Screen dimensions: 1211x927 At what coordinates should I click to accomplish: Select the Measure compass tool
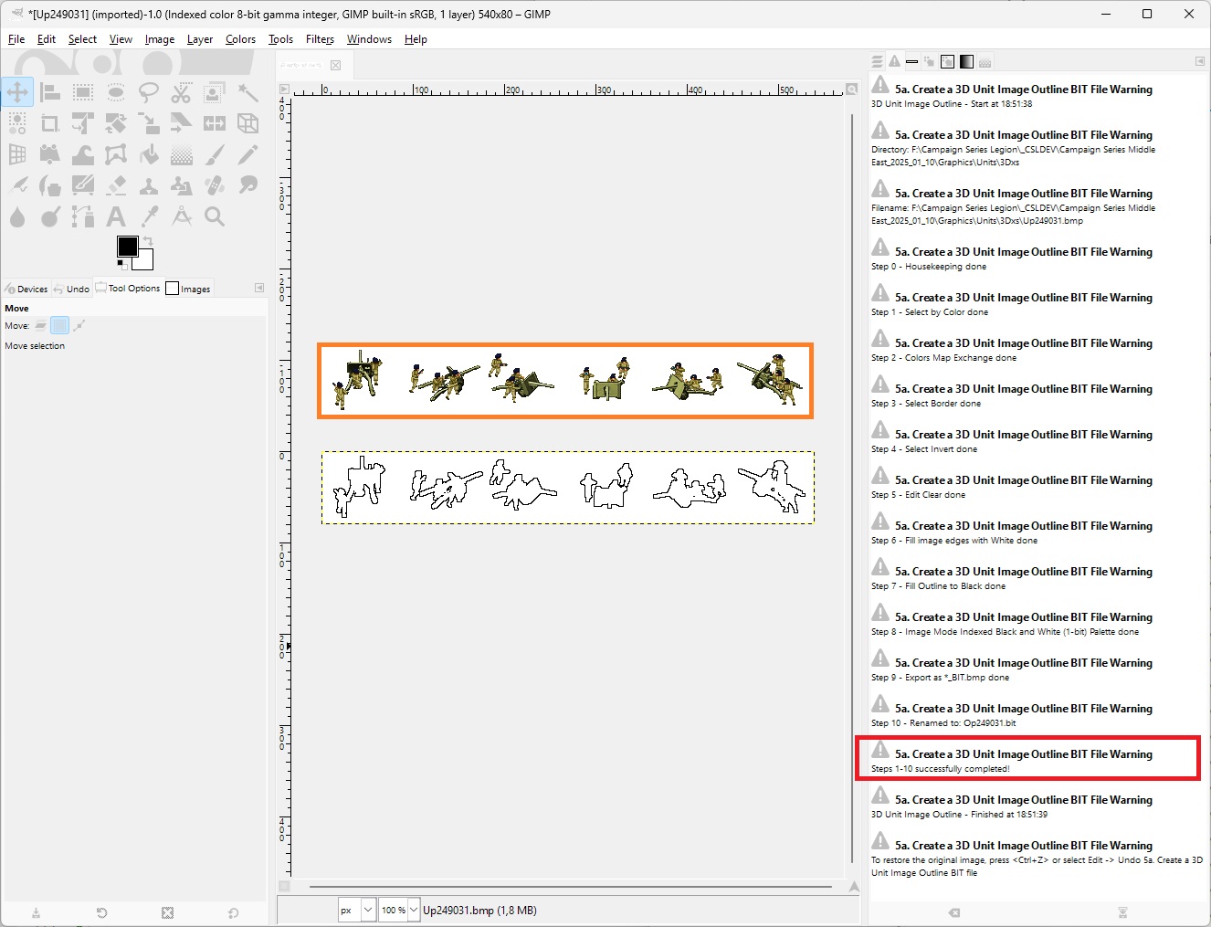tap(182, 216)
